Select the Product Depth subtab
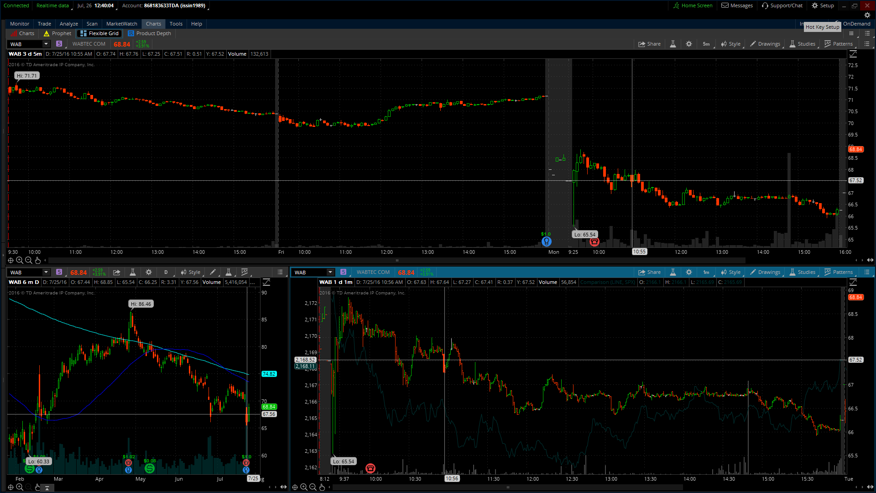 [x=150, y=33]
